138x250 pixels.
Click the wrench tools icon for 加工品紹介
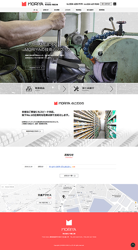coord(76,89)
